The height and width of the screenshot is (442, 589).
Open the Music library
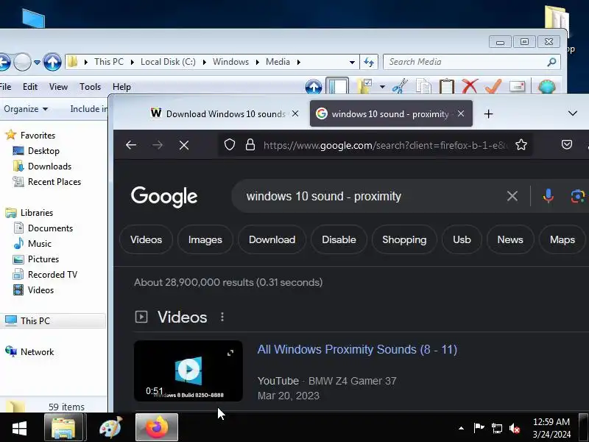40,244
